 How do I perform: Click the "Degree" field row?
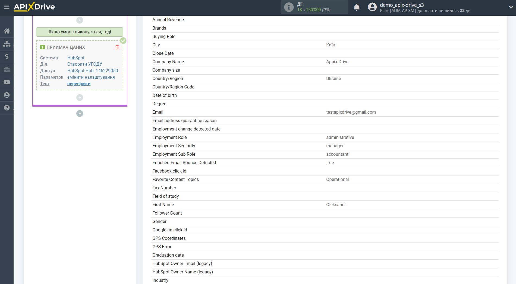pos(325,104)
